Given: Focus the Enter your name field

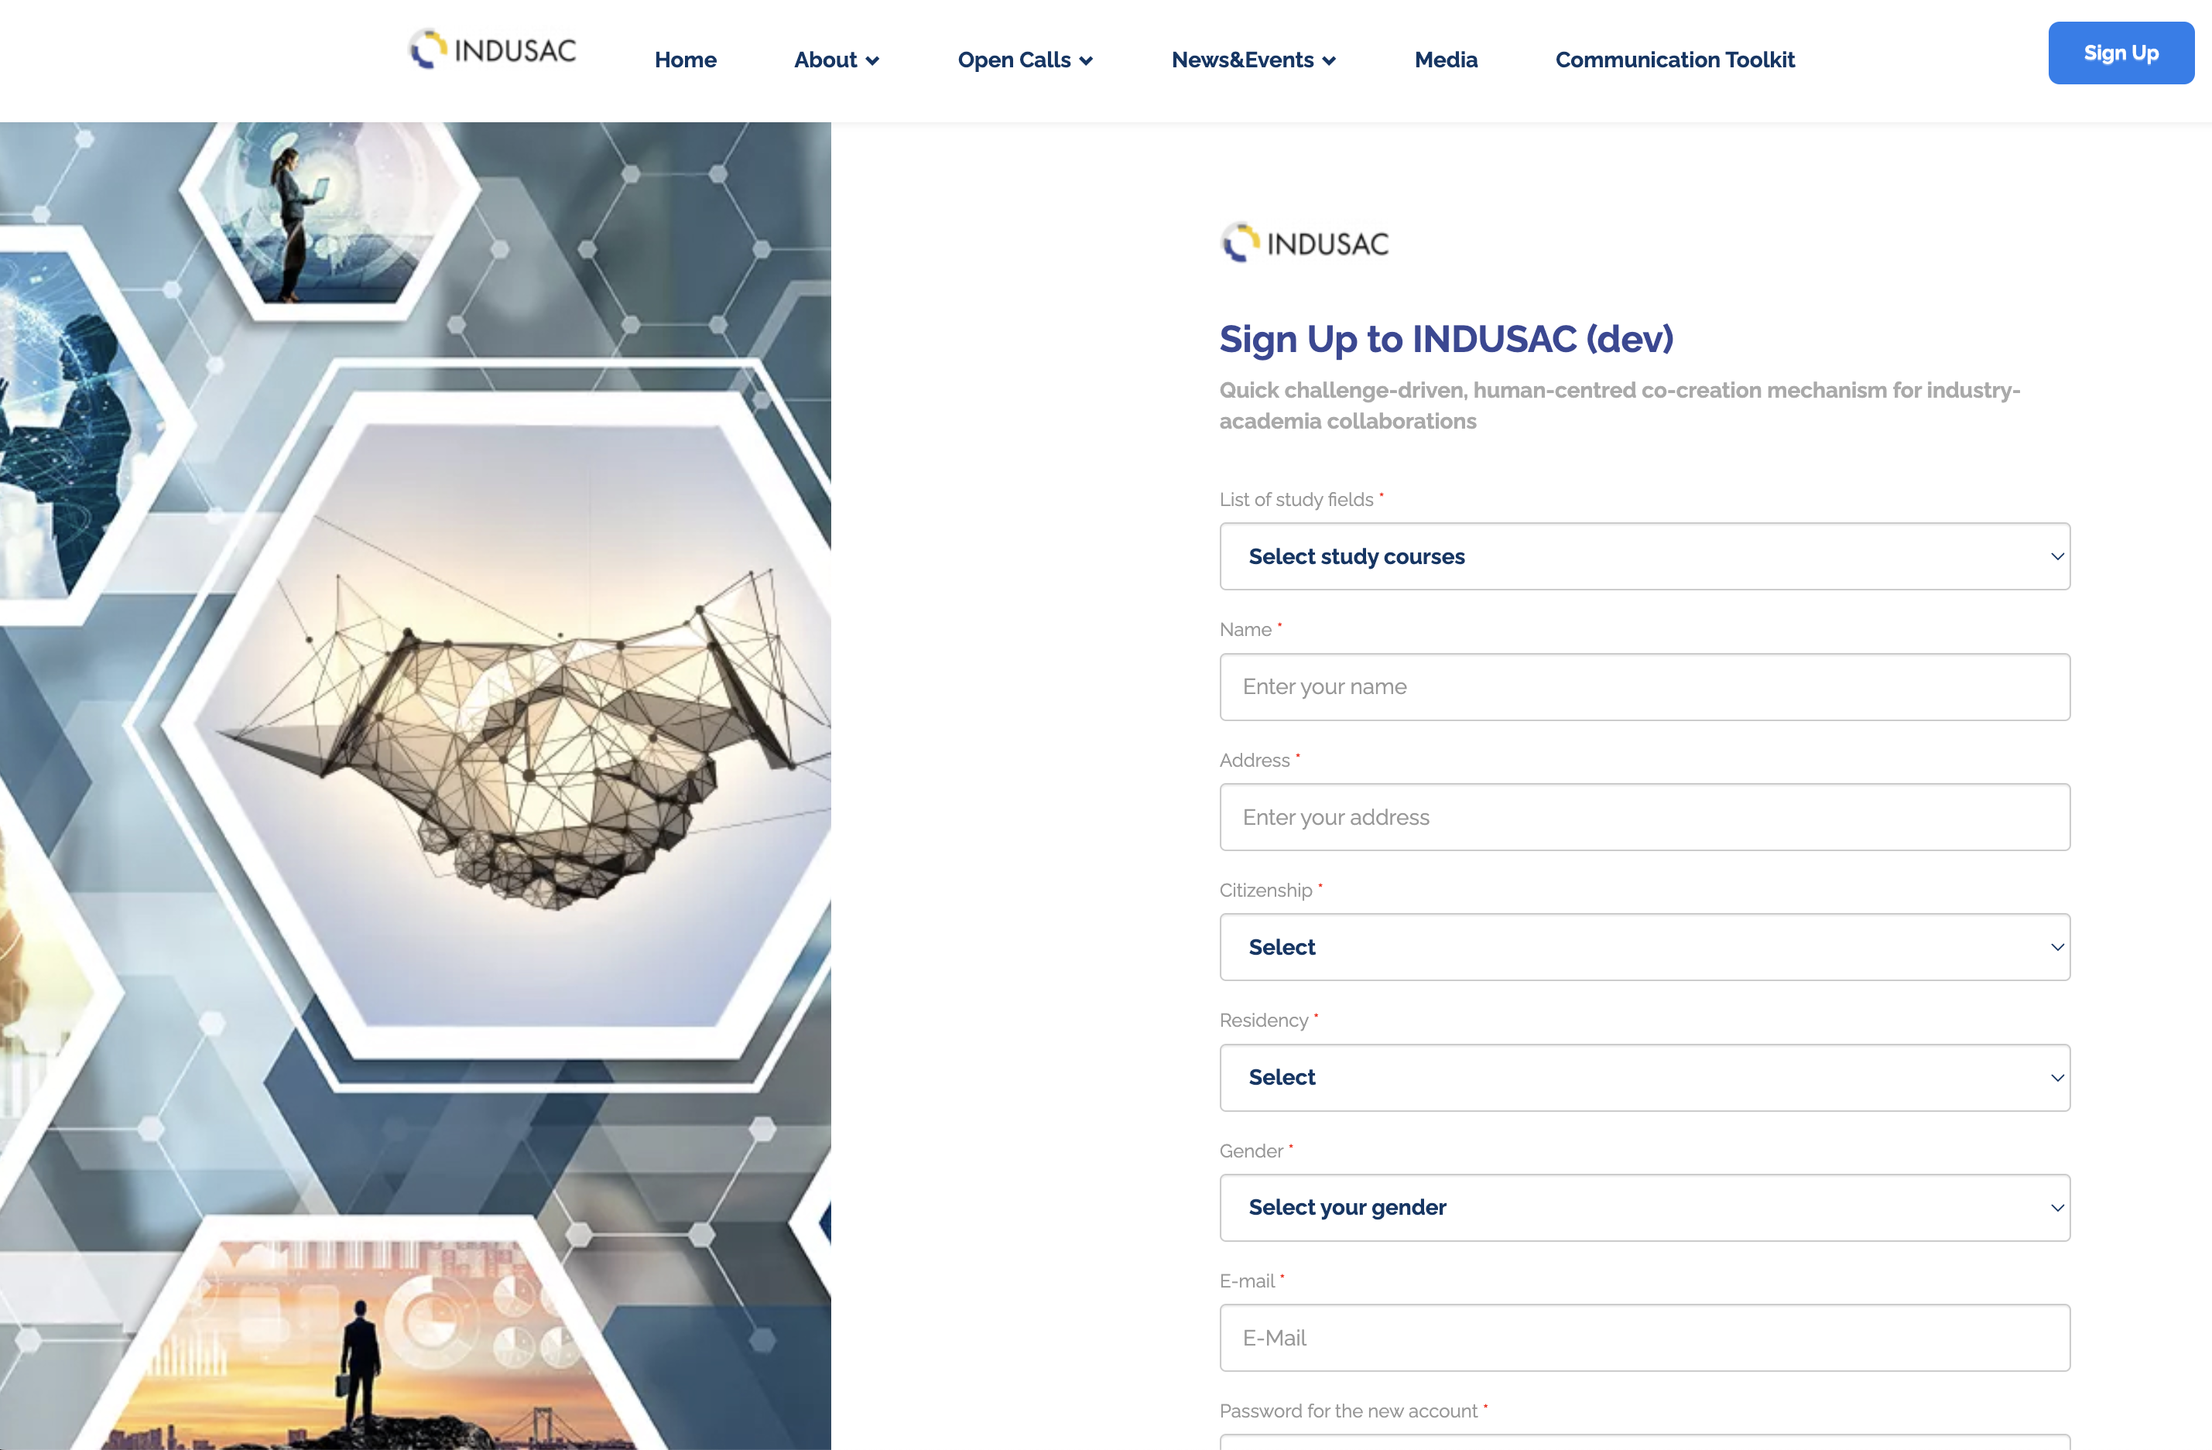Looking at the screenshot, I should (1643, 686).
